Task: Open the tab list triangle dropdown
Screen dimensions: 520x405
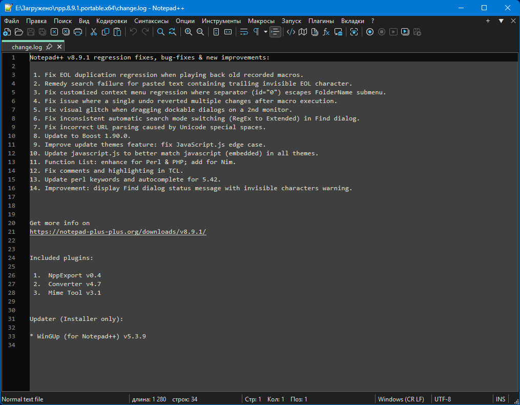Action: (x=501, y=21)
